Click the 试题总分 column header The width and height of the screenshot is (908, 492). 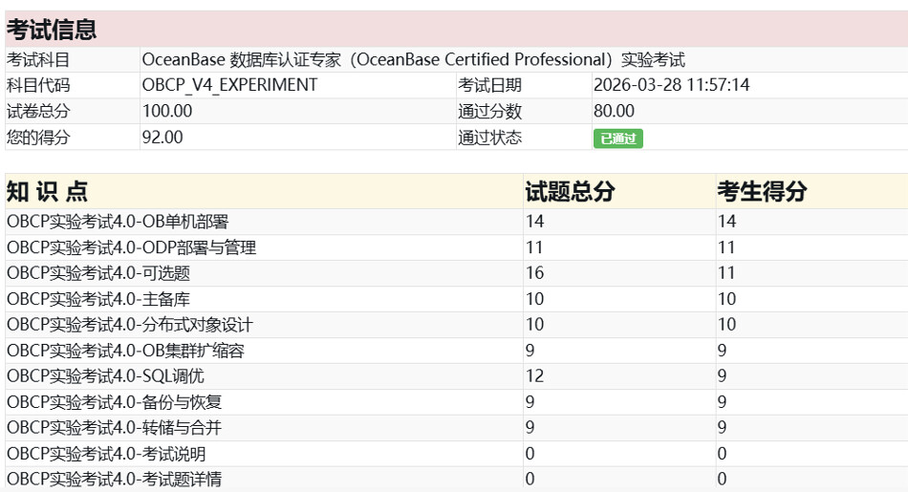tap(570, 191)
